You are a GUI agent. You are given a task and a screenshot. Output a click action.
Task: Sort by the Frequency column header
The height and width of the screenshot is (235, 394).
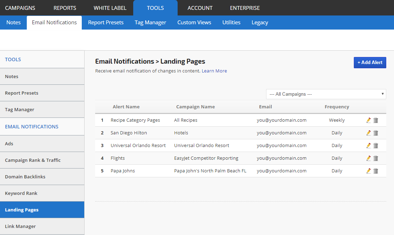coord(337,107)
